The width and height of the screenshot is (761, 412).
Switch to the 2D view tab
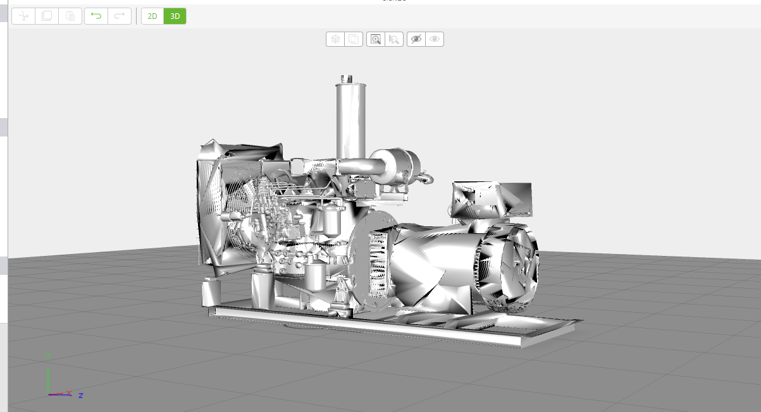point(152,16)
